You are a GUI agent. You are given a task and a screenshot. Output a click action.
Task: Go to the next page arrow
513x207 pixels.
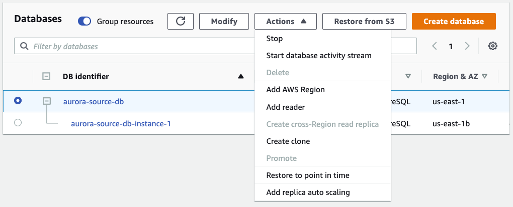(467, 46)
